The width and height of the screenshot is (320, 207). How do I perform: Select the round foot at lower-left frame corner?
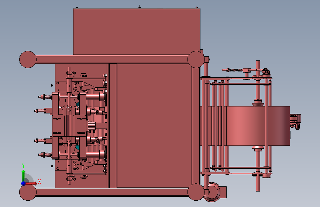point(28,192)
